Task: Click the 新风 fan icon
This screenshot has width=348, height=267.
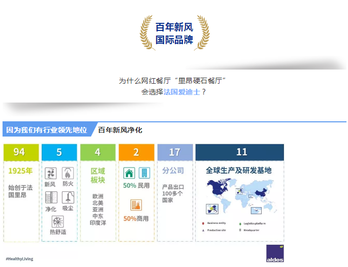Action: pos(50,173)
